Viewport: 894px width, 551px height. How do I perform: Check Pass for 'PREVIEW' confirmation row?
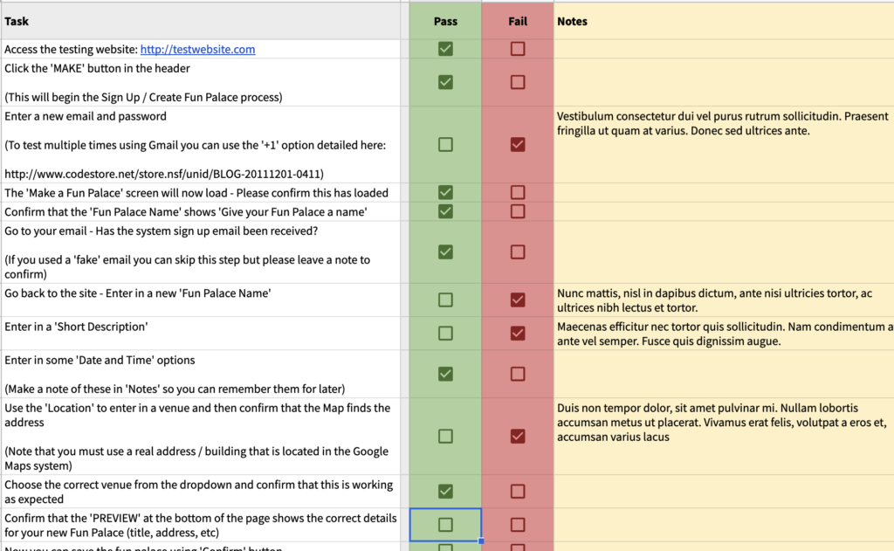tap(445, 525)
